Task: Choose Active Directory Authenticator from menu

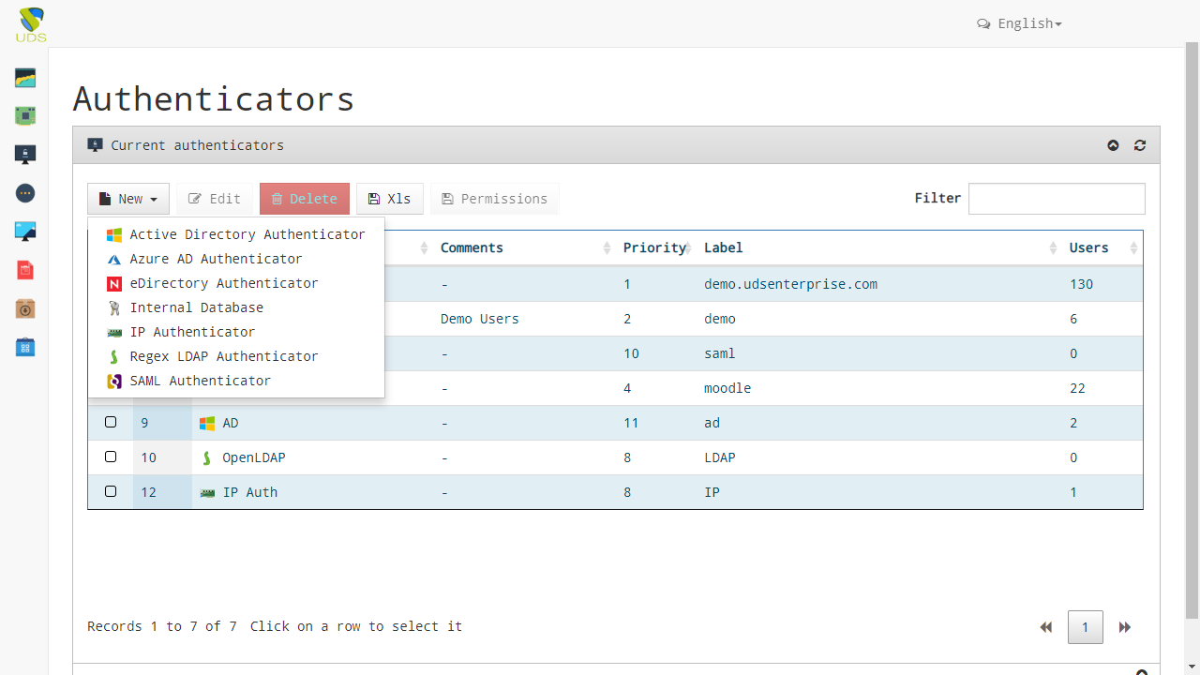Action: 247,234
